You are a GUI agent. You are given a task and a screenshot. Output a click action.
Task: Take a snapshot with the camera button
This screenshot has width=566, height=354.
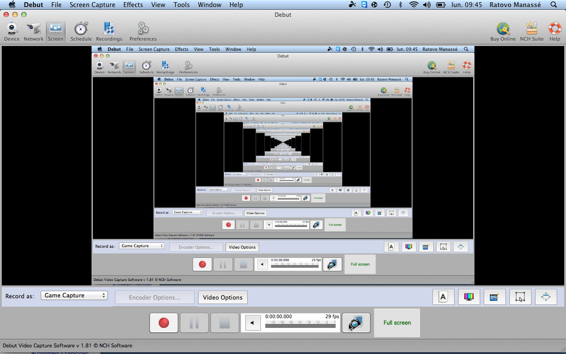356,323
